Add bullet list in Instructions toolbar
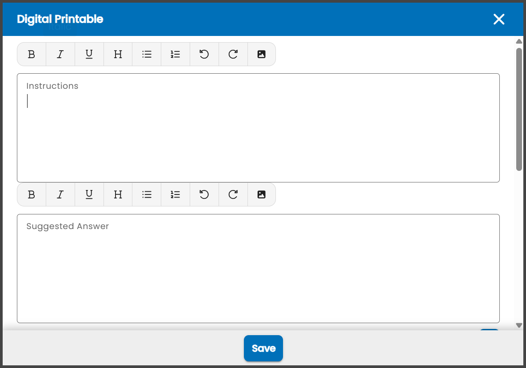 (x=147, y=54)
